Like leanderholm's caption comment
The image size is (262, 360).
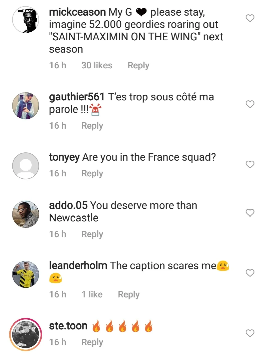click(250, 273)
